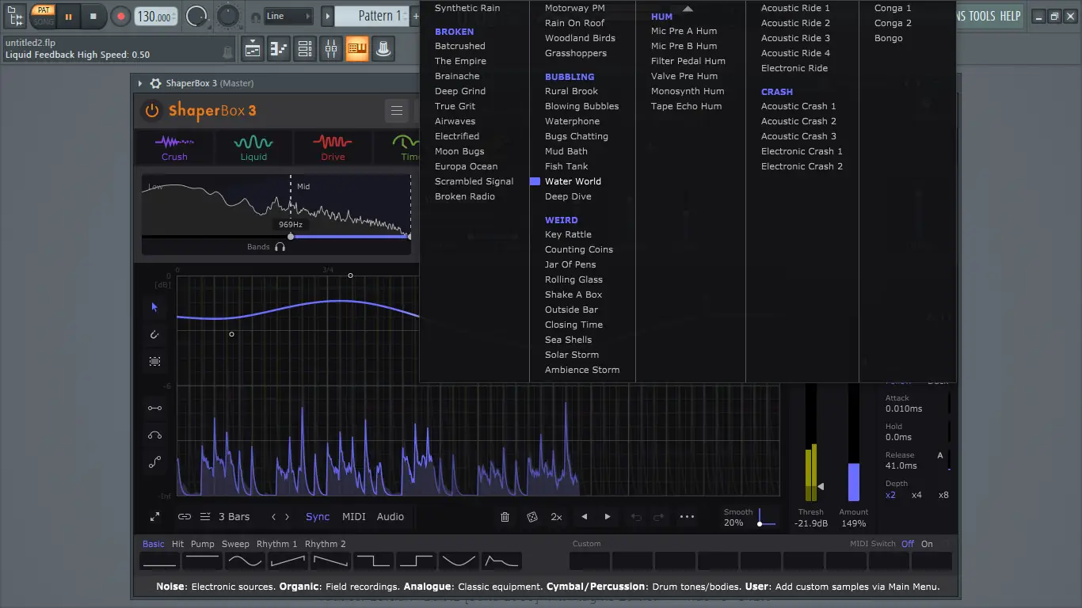This screenshot has height=608, width=1082.
Task: Select the Water World noise sample
Action: 573,181
